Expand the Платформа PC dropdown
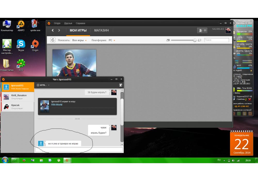Screen dimensions: 258x181 112,40
